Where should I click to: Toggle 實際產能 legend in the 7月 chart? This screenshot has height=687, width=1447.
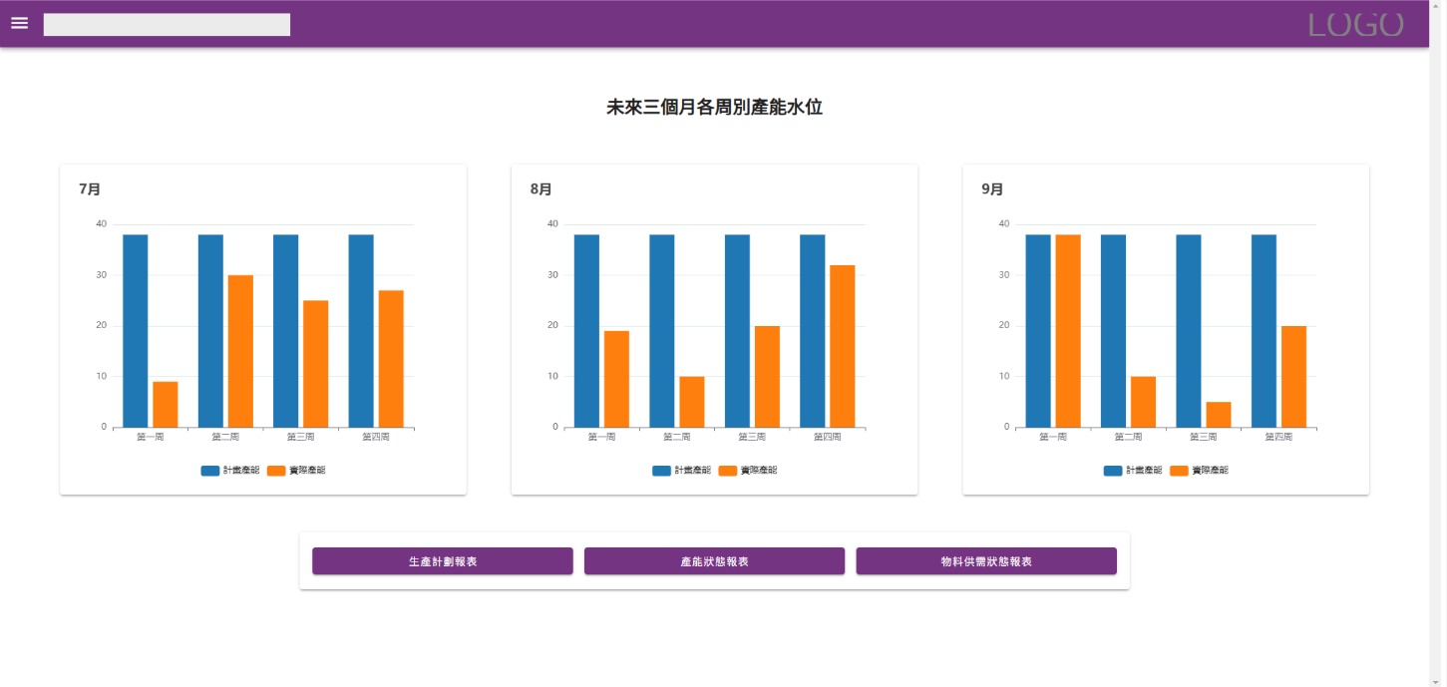pyautogui.click(x=296, y=471)
